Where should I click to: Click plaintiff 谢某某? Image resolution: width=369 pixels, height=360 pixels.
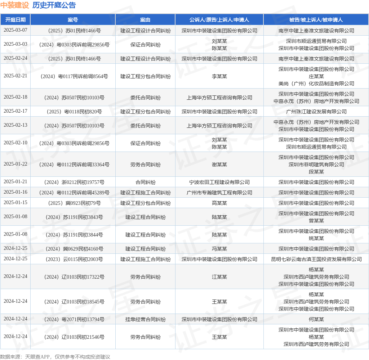(219, 165)
